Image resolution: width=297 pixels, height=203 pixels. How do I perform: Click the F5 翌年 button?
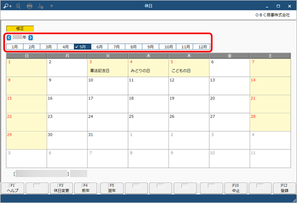112,188
